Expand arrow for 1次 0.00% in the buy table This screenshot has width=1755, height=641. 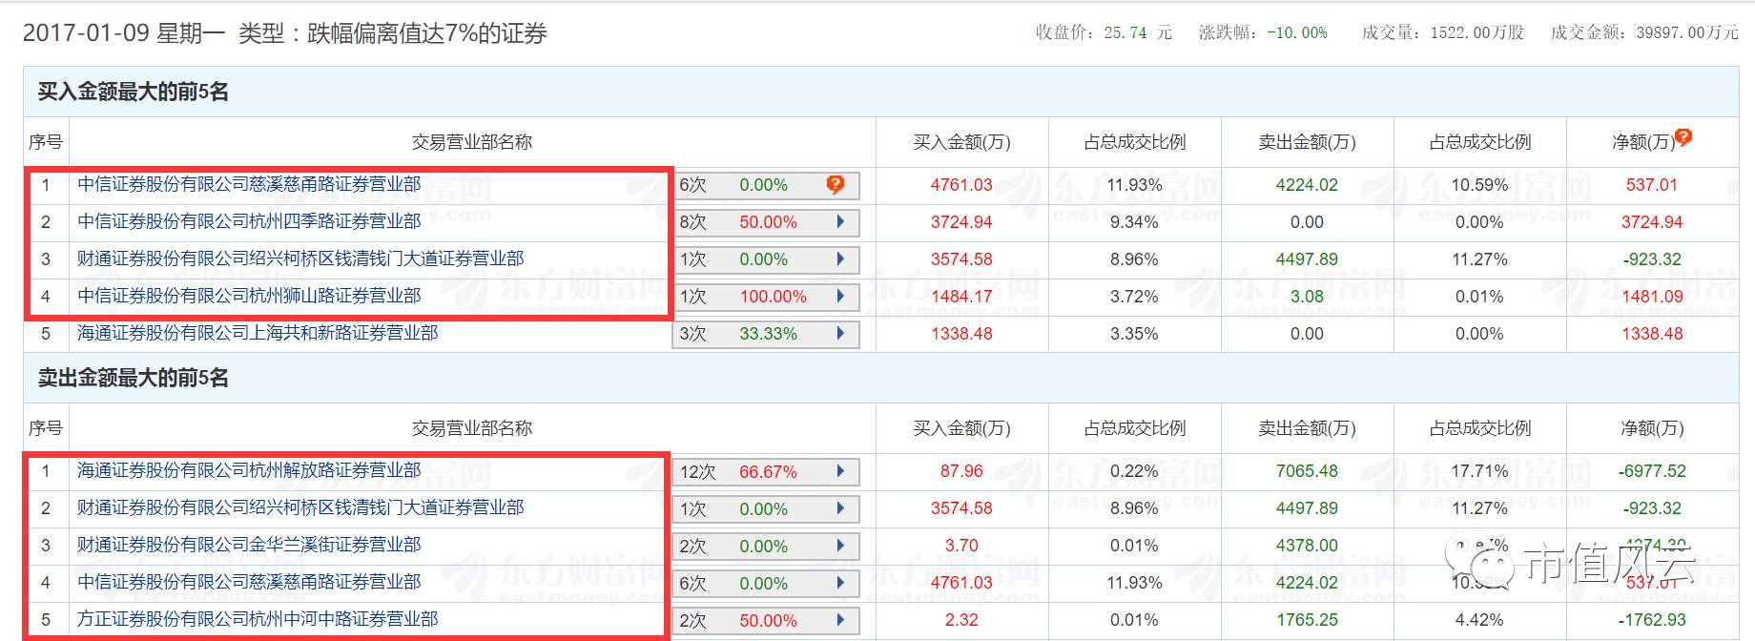(840, 259)
